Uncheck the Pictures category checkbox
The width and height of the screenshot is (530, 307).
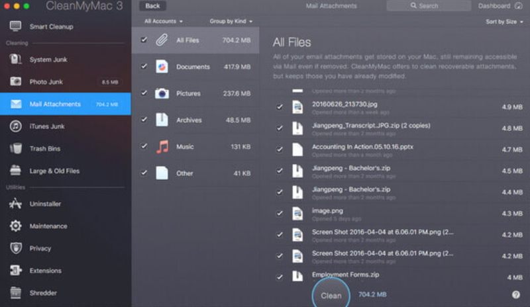click(144, 93)
